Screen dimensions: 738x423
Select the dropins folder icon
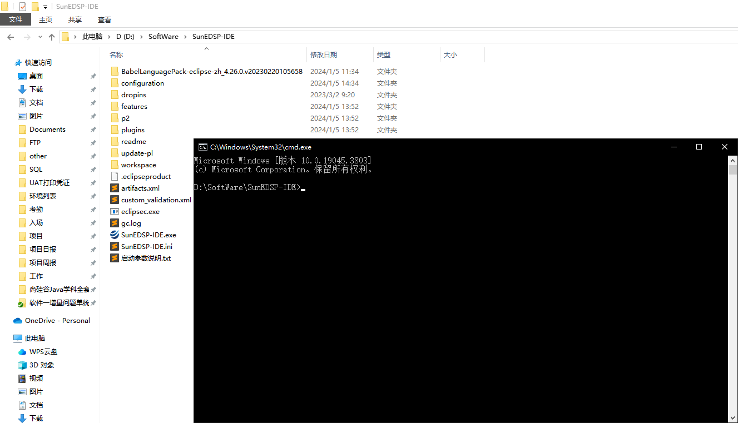coord(115,94)
